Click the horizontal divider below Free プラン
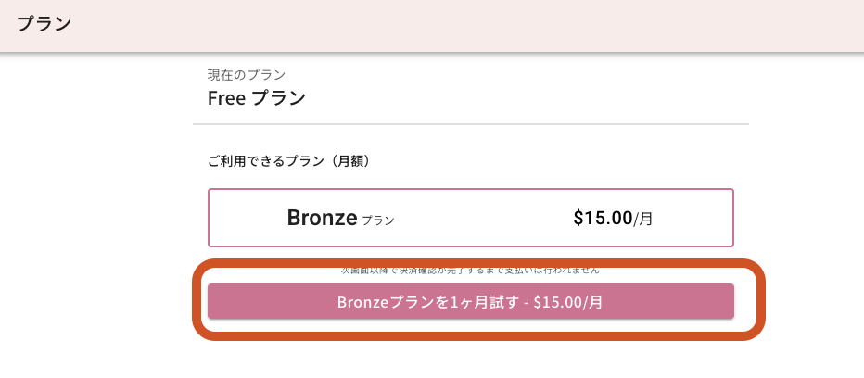 471,124
